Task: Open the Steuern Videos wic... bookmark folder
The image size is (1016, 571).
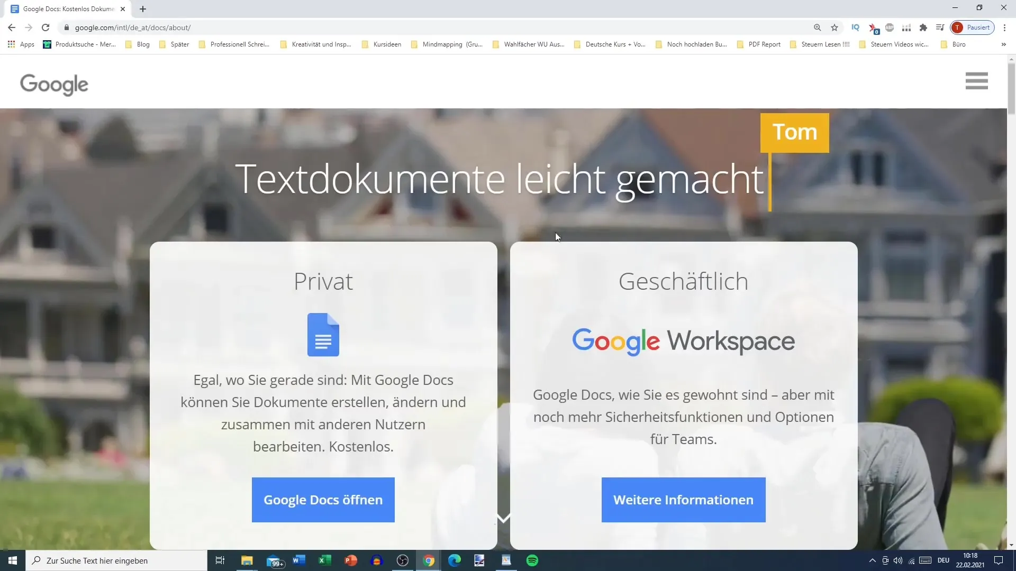Action: pos(894,44)
